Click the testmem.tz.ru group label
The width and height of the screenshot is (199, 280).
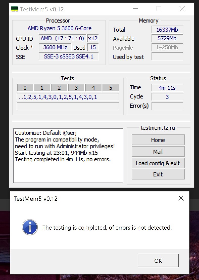point(158,128)
